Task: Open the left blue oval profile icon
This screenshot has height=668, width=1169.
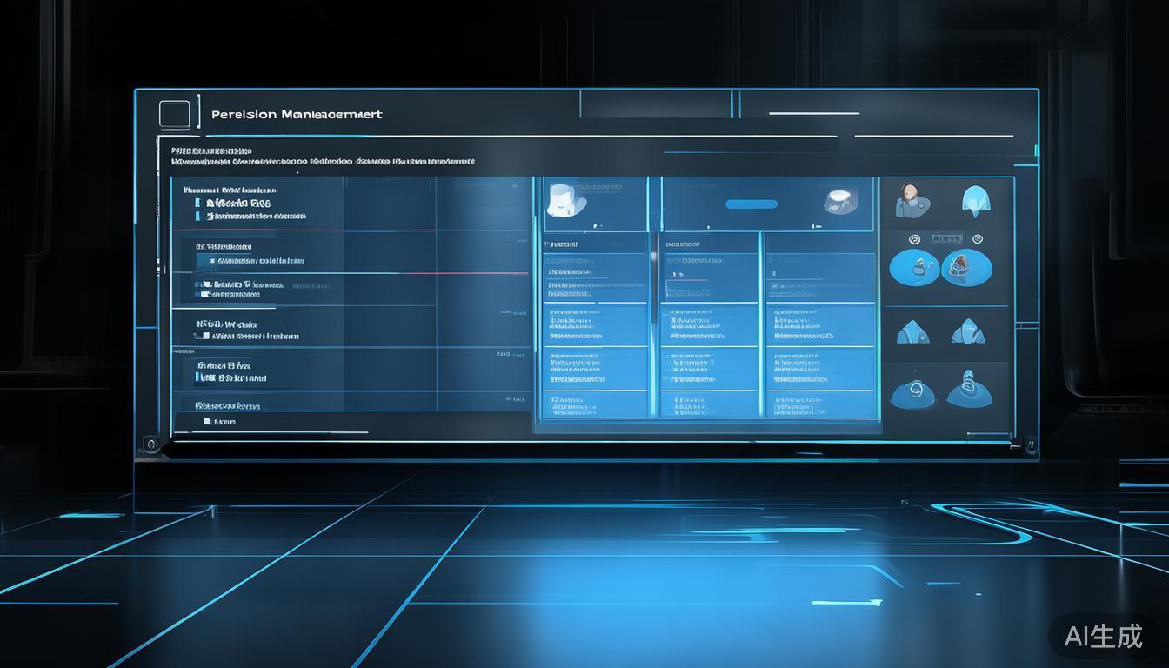Action: pos(914,268)
